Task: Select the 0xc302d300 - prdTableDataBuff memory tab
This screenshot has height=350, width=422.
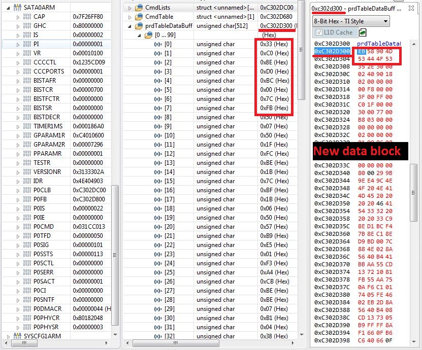Action: pyautogui.click(x=356, y=9)
